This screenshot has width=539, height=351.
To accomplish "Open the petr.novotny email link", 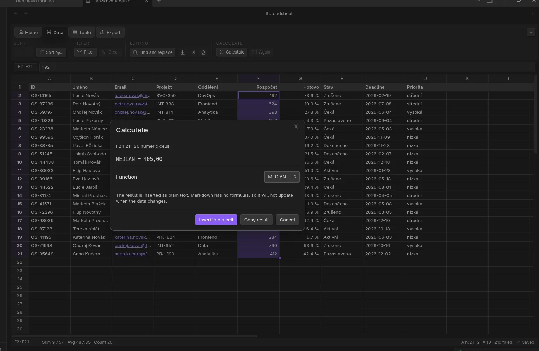I will [x=133, y=104].
